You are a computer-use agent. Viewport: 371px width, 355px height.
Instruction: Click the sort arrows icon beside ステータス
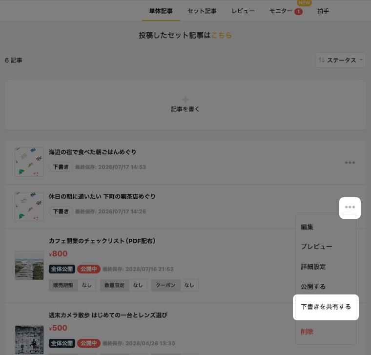(322, 60)
